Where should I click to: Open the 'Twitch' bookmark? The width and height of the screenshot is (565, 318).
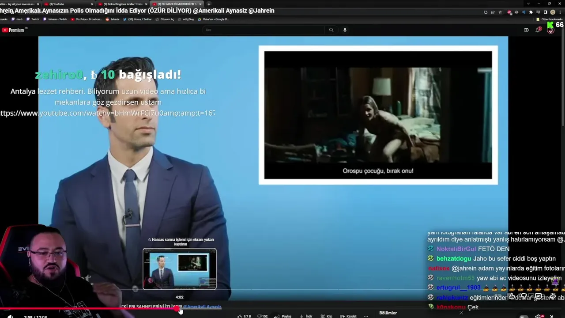(33, 19)
